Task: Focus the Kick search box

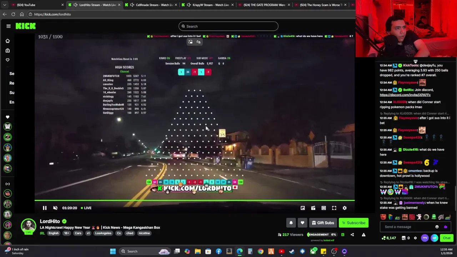Action: [x=228, y=26]
